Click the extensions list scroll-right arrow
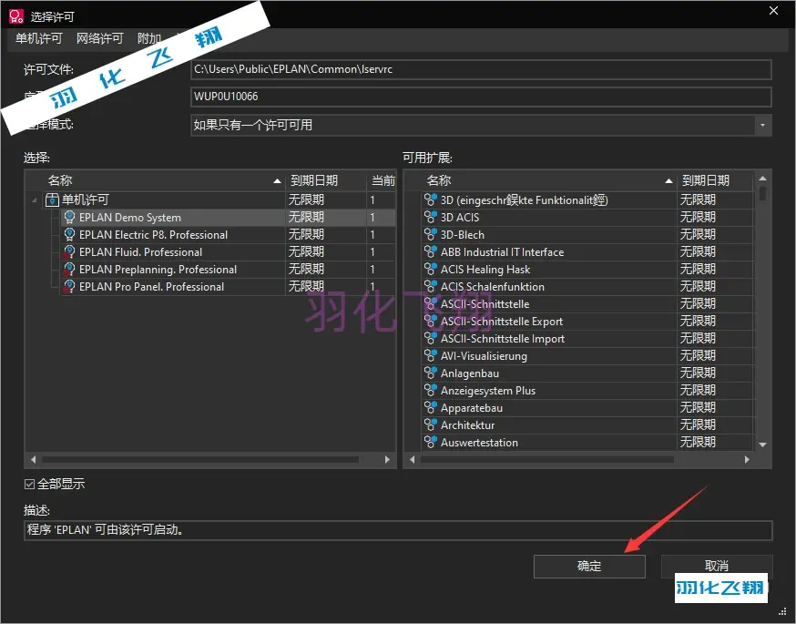This screenshot has height=624, width=796. pos(747,459)
